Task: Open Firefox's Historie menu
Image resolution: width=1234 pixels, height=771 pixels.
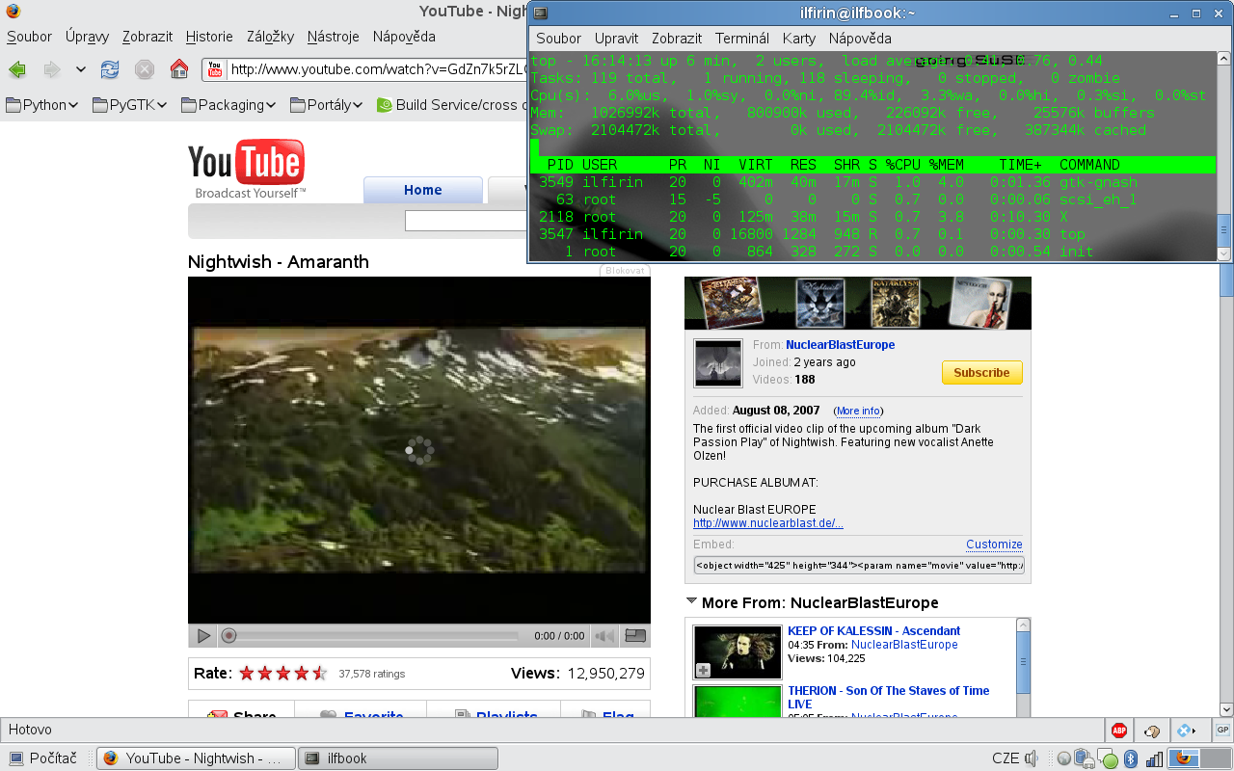Action: click(209, 37)
